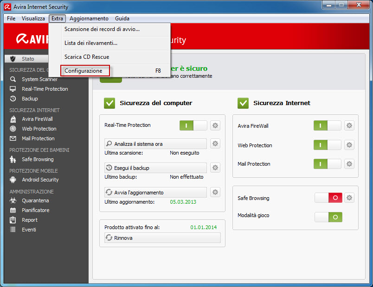The image size is (373, 287).
Task: Open the gear beside Esegui il backup
Action: [215, 168]
